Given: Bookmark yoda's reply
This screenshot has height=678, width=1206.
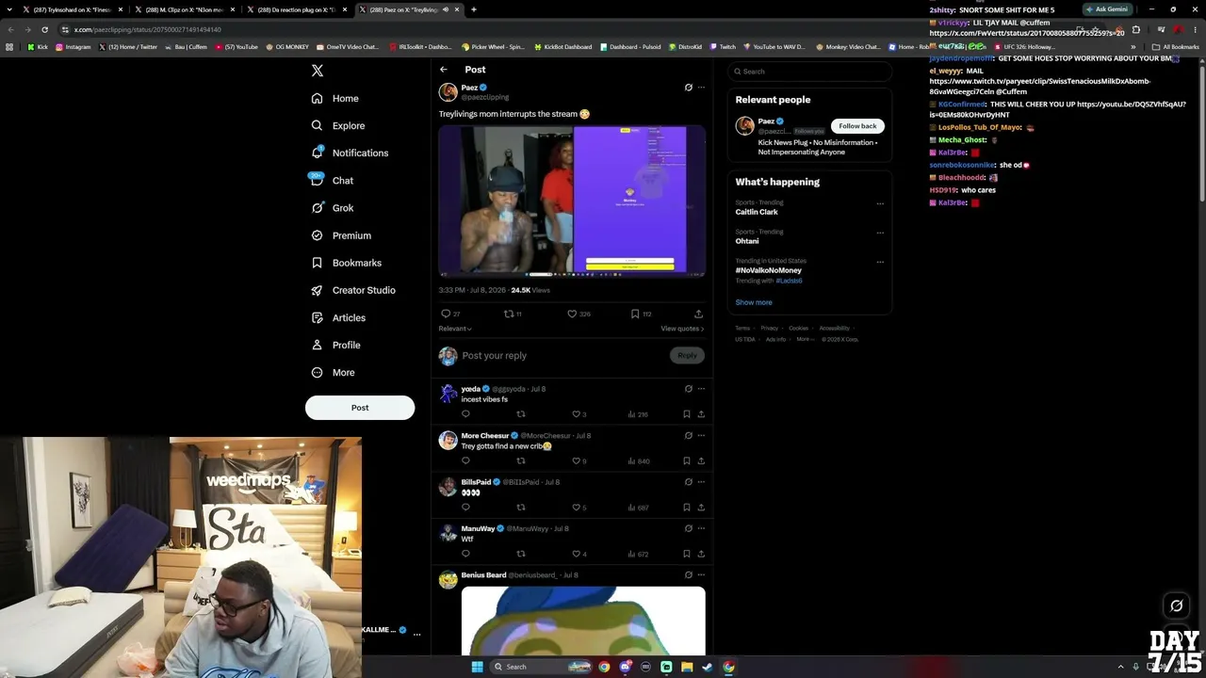Looking at the screenshot, I should click(687, 414).
